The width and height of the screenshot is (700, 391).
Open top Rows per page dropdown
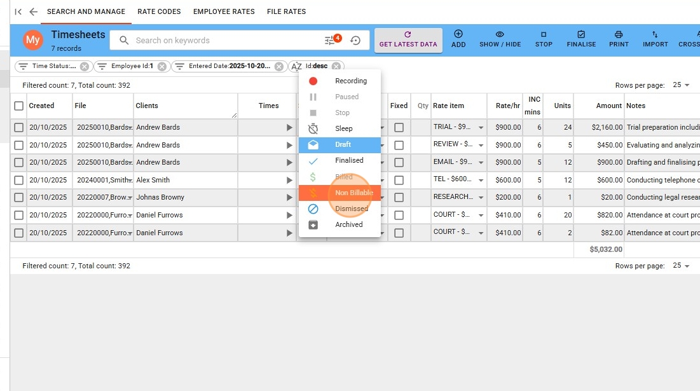(682, 85)
